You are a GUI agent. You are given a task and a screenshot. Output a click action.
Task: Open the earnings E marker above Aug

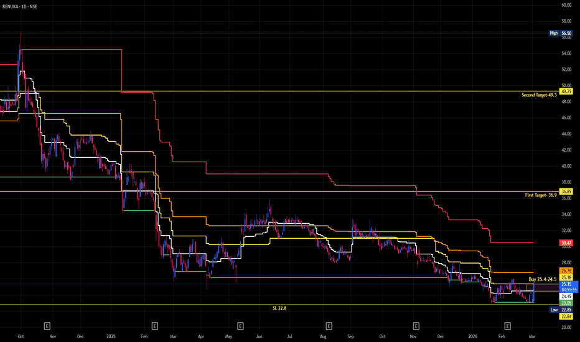point(329,326)
